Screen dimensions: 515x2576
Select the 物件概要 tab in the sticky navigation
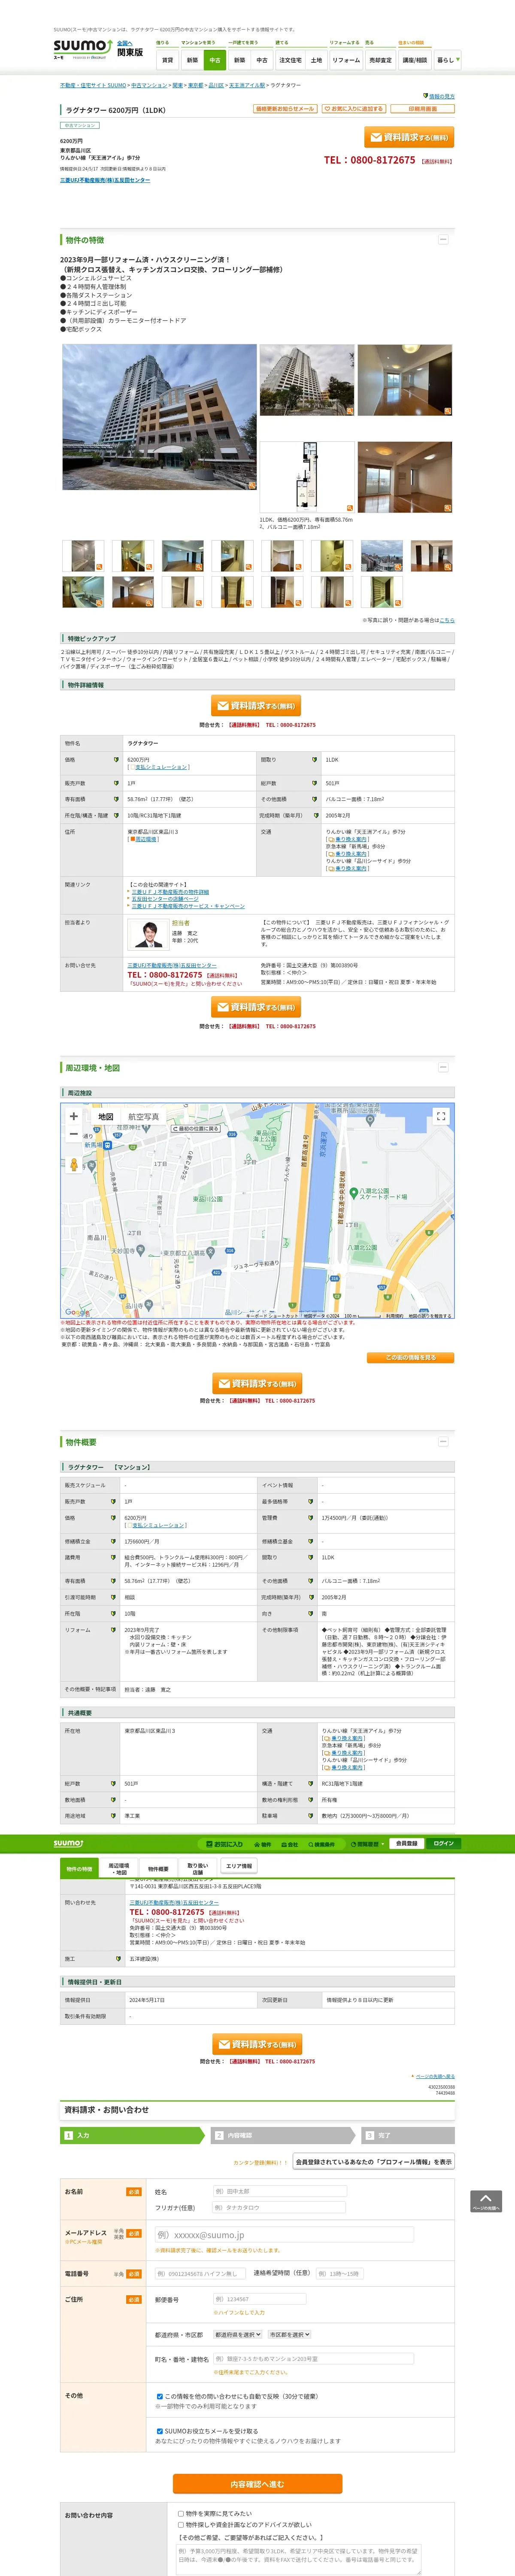(x=158, y=1868)
